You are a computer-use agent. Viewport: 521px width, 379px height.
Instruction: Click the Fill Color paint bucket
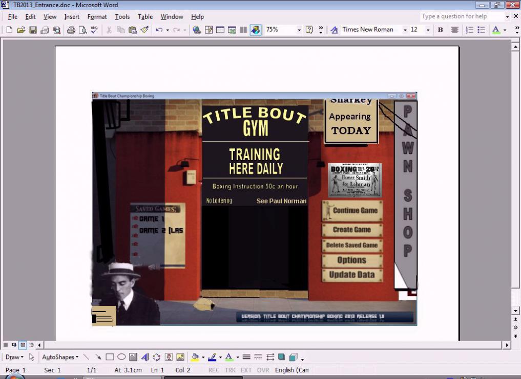[x=195, y=357]
